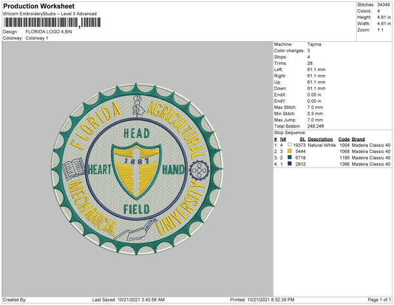Click the "St." column header
This screenshot has width=394, height=305.
click(303, 139)
